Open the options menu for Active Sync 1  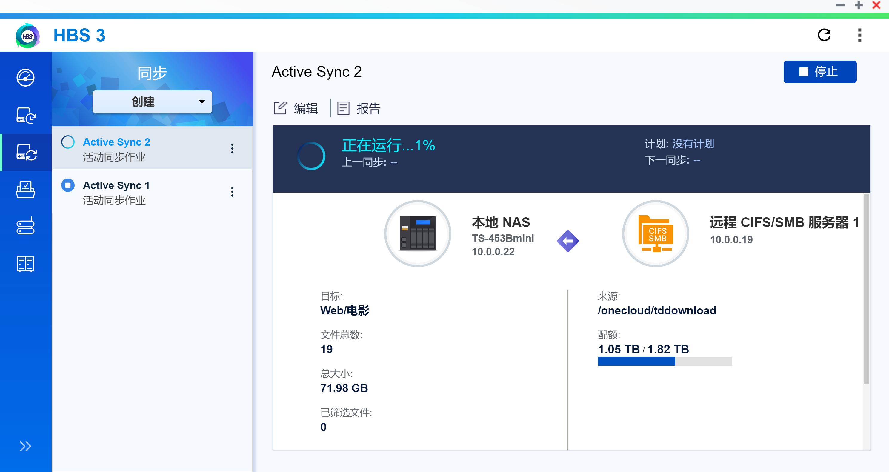(232, 192)
